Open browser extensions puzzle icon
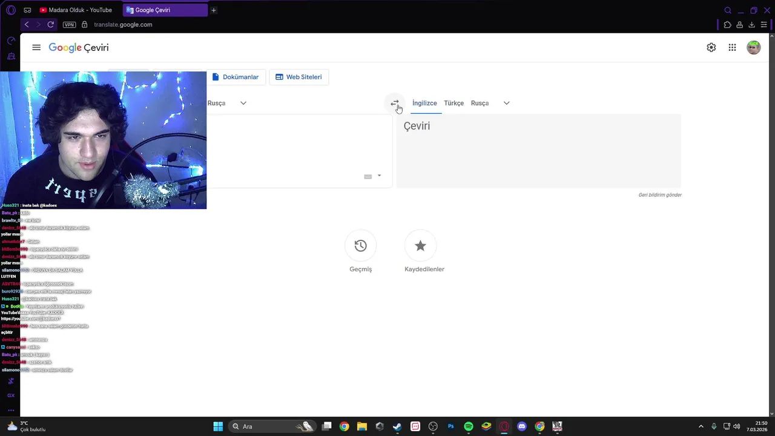 click(x=727, y=24)
